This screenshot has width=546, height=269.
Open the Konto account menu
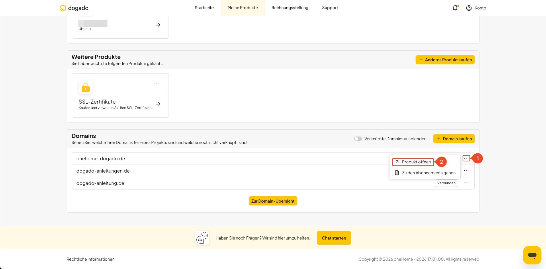(x=476, y=8)
